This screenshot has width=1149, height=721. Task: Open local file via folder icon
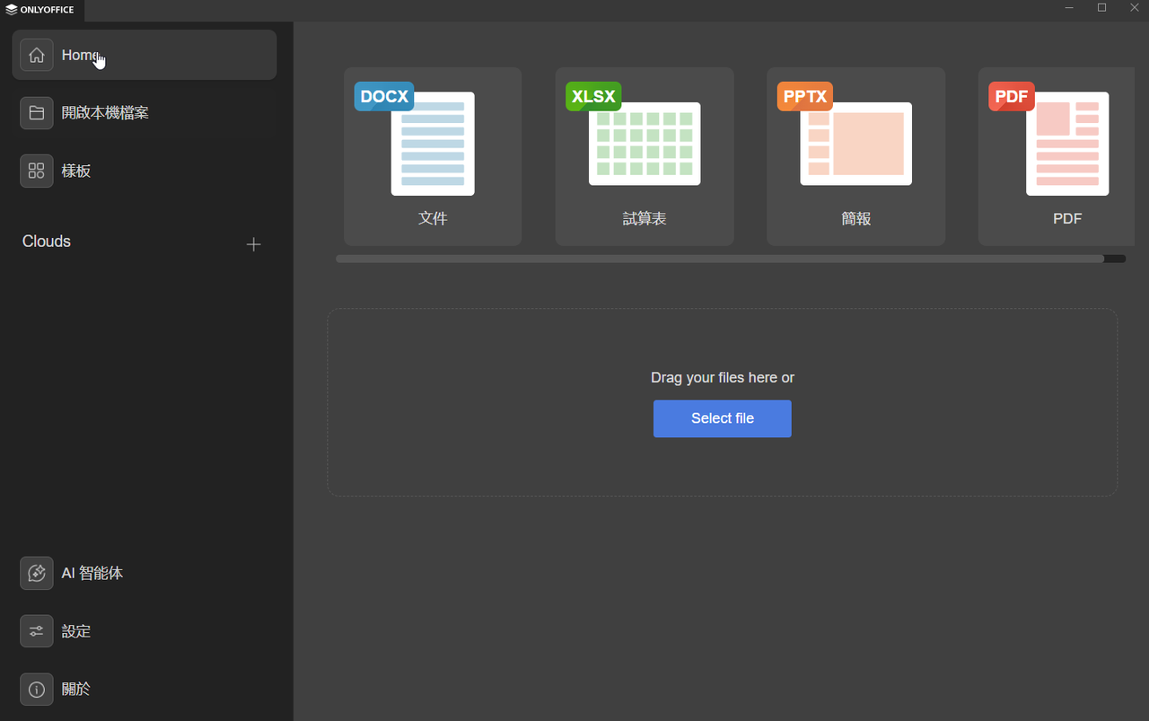coord(37,113)
